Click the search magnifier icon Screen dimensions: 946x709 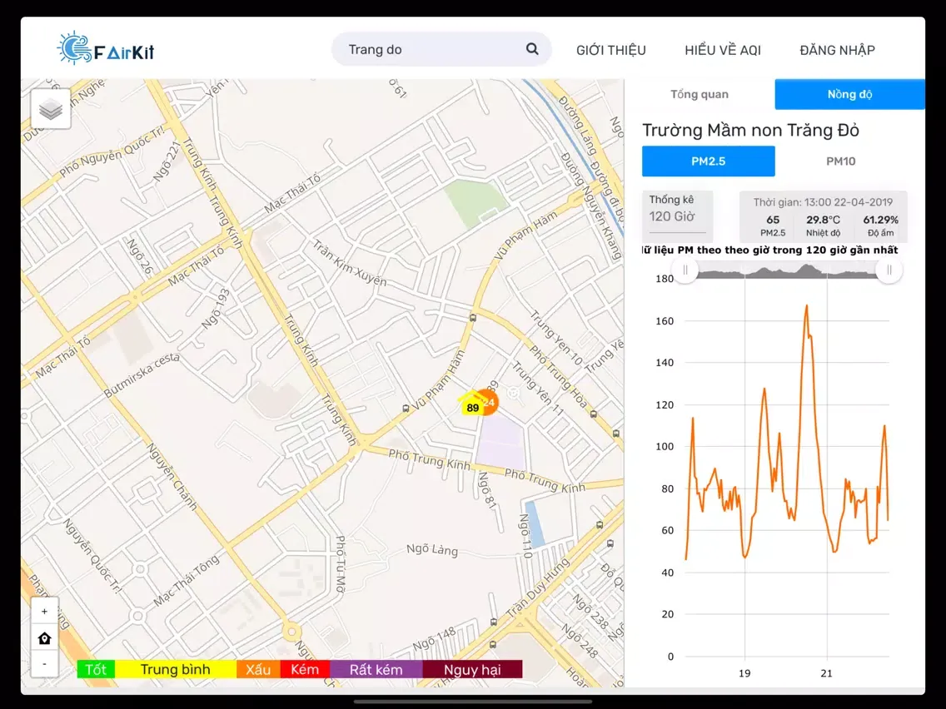coord(531,49)
